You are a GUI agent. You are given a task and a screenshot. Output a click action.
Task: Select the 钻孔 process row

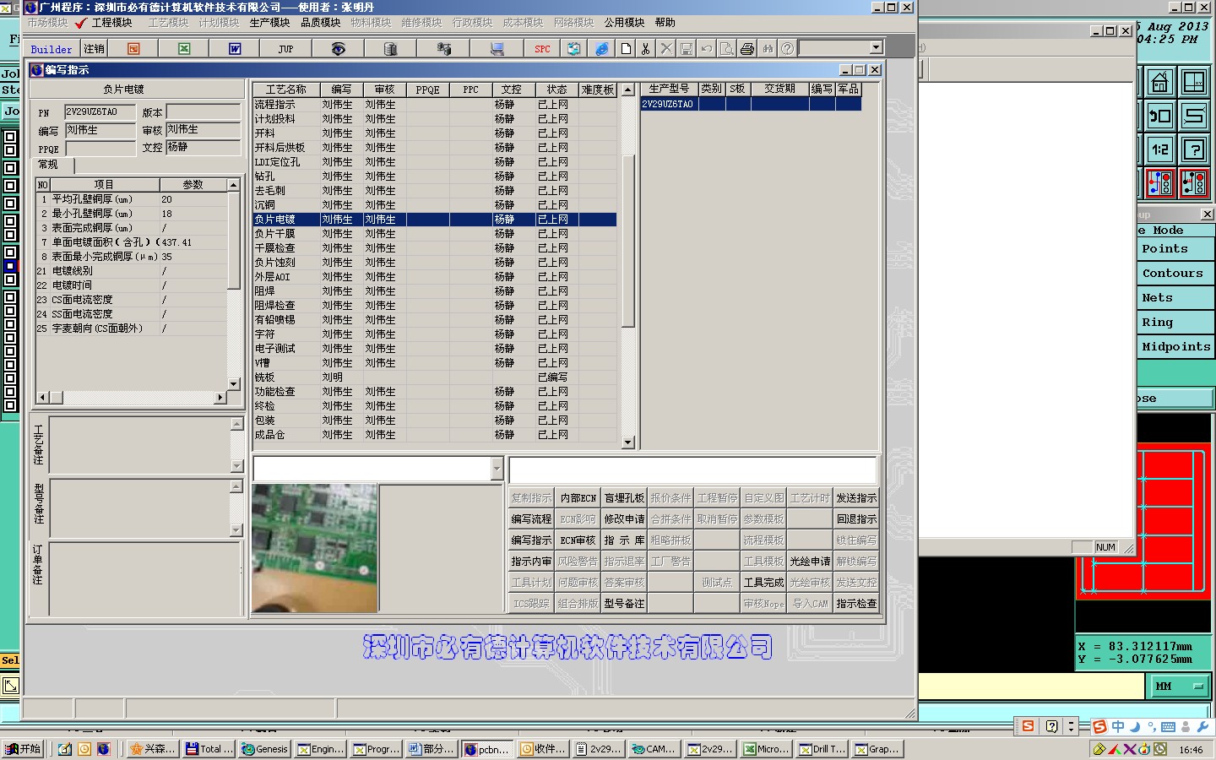tap(435, 176)
